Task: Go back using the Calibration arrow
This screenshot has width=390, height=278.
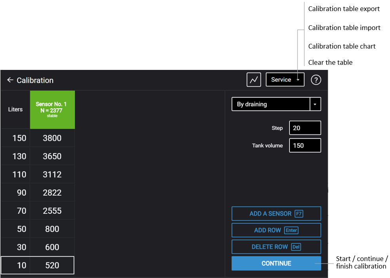Action: 10,80
